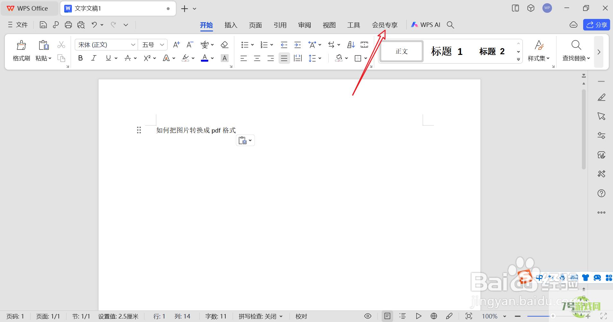This screenshot has width=613, height=322.
Task: Select the Format Painter tool
Action: click(x=22, y=51)
